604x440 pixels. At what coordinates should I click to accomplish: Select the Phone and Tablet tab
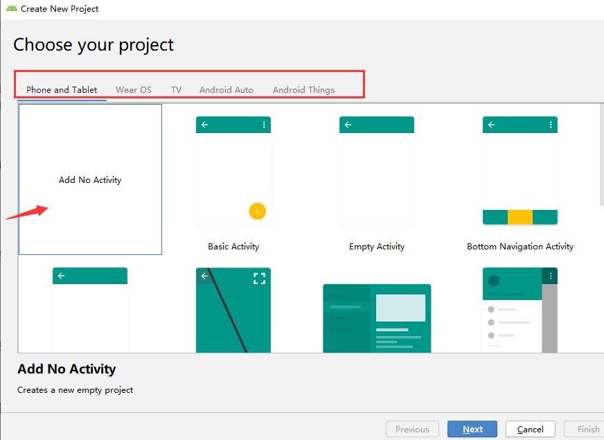[x=62, y=90]
